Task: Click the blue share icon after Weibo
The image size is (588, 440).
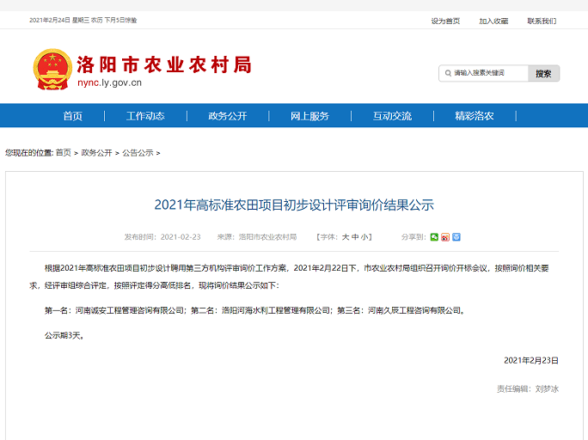Action: [456, 236]
